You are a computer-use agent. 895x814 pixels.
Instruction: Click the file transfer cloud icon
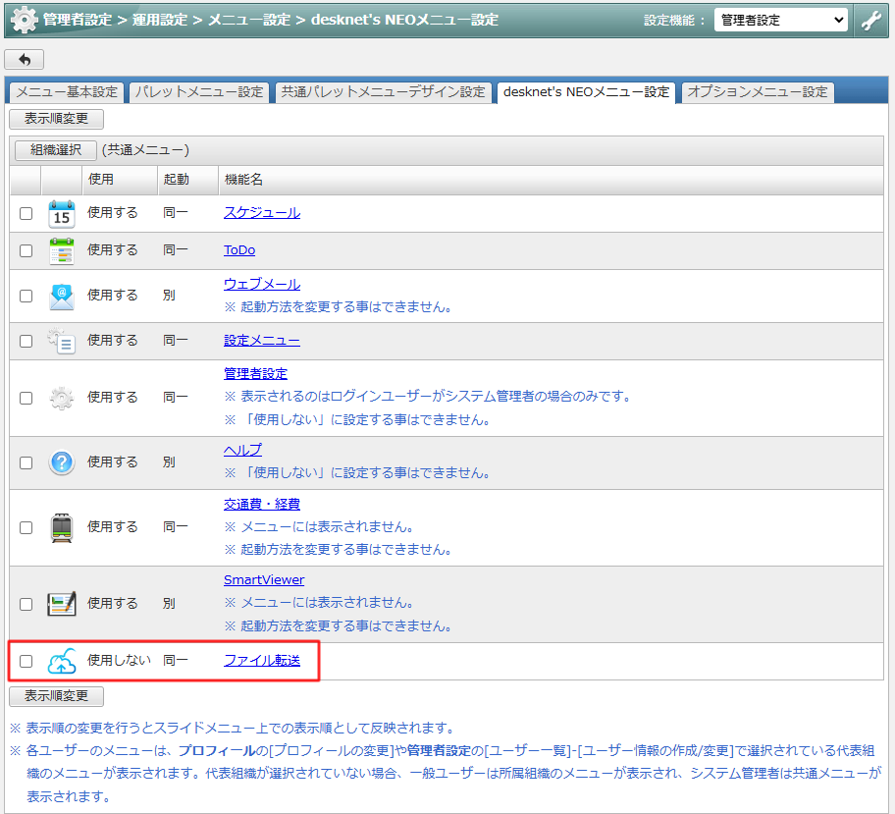point(62,662)
